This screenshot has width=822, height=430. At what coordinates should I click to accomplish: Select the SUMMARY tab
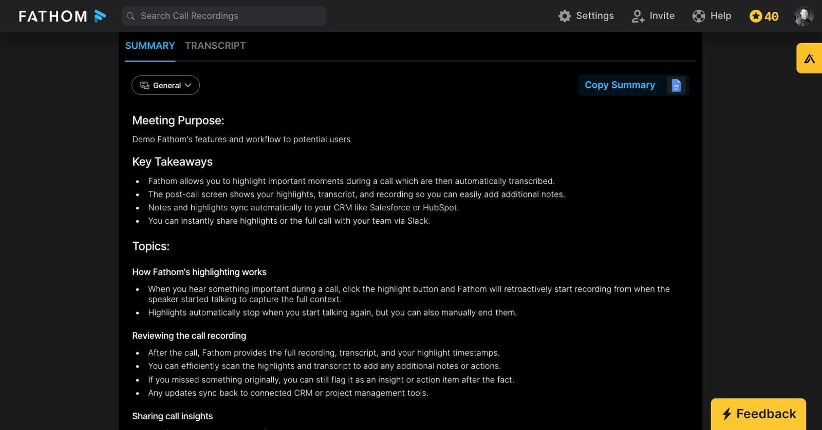tap(150, 46)
